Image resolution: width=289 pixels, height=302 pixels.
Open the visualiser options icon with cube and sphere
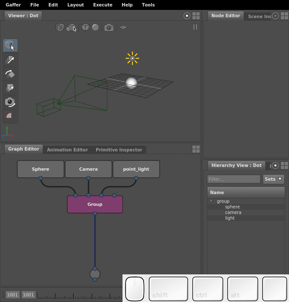[71, 27]
